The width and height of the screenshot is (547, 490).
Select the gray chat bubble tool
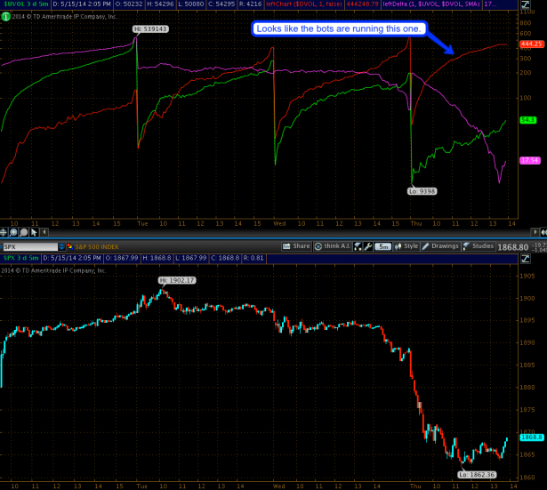pyautogui.click(x=24, y=232)
